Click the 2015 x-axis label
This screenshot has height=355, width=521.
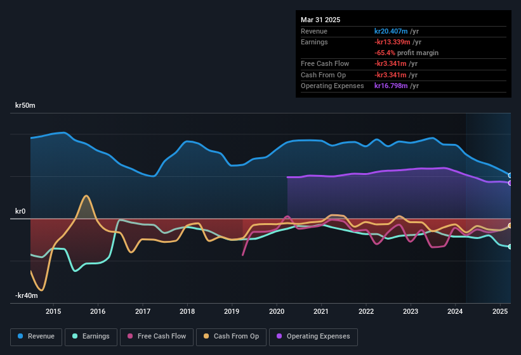(x=53, y=311)
